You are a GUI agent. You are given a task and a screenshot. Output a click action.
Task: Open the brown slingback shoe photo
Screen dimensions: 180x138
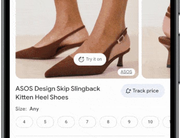click(65, 34)
